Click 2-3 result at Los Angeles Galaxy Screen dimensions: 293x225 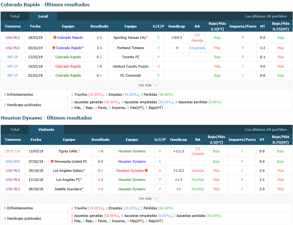100,171
